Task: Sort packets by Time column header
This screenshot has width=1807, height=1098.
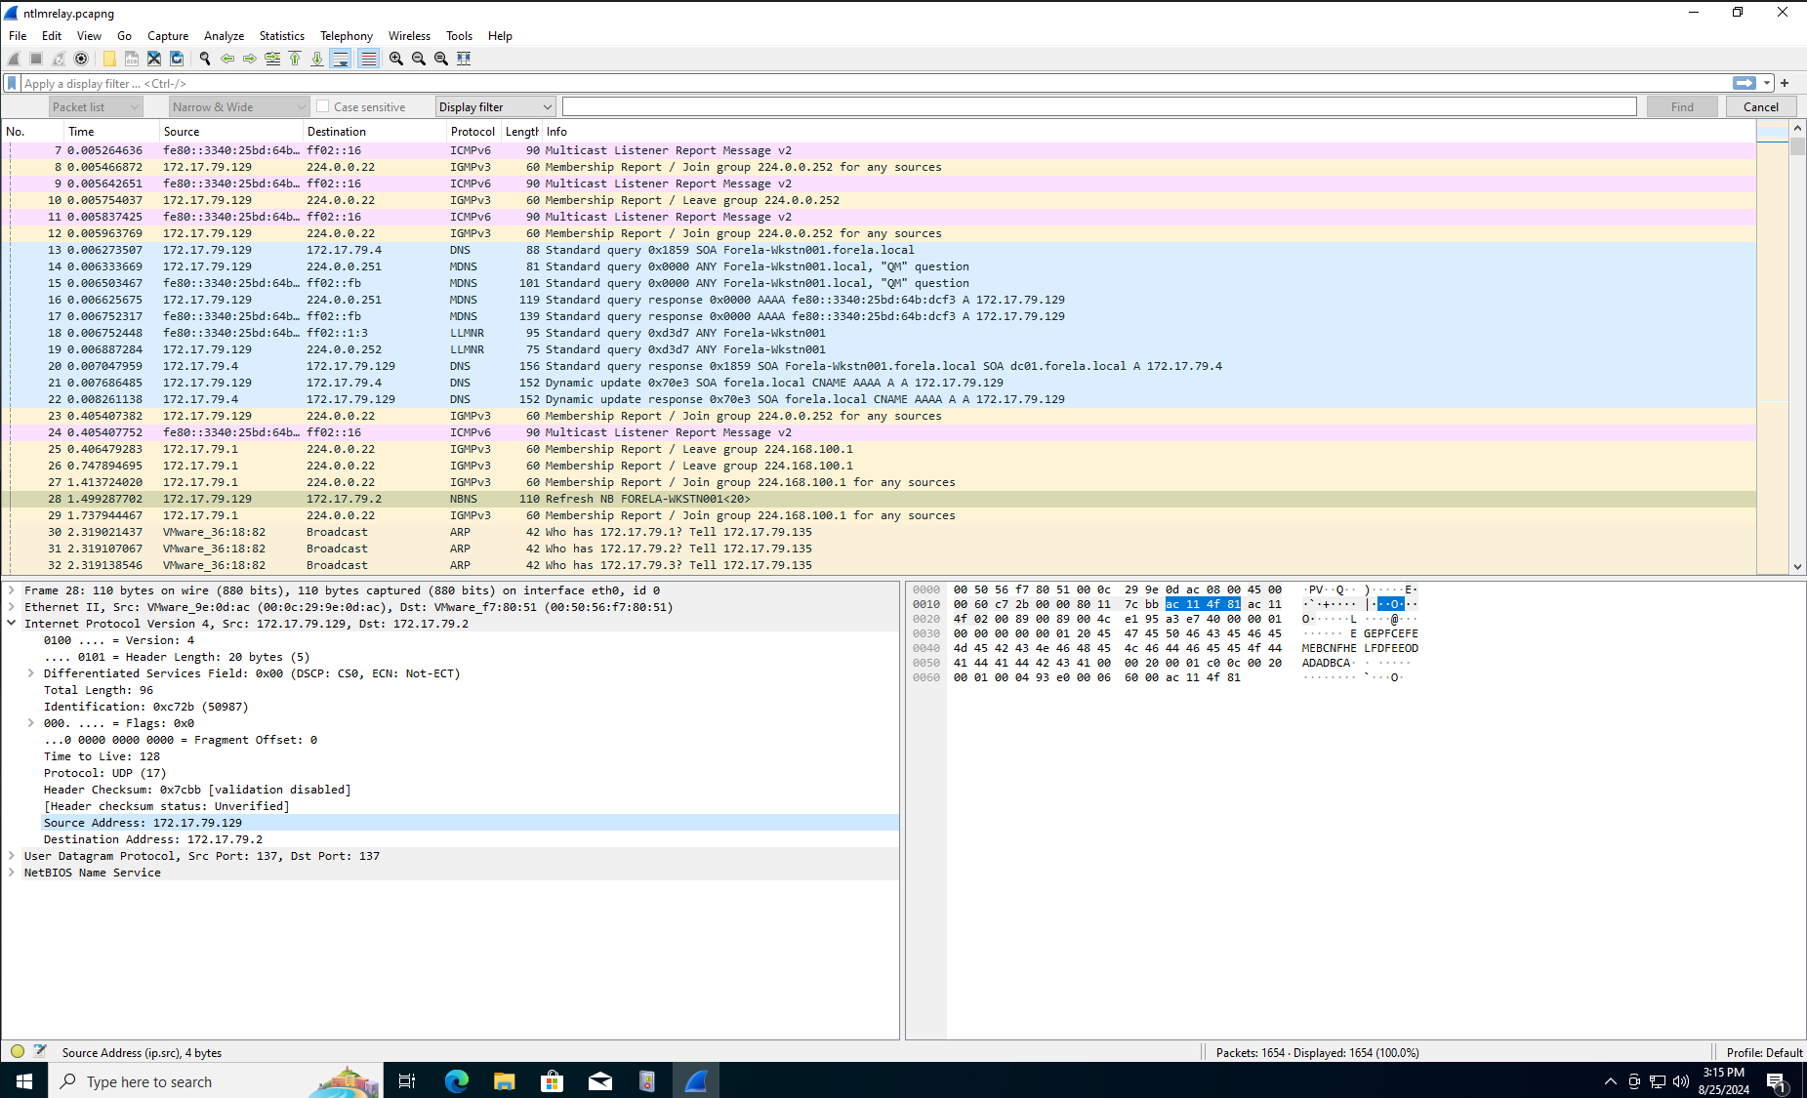Action: pos(111,132)
